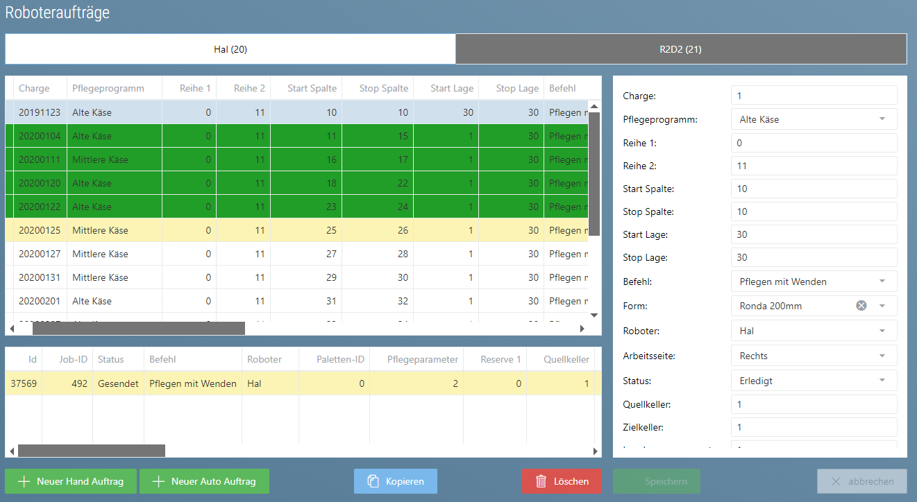The image size is (917, 502).
Task: Click into the Quellkeller input field
Action: (814, 404)
